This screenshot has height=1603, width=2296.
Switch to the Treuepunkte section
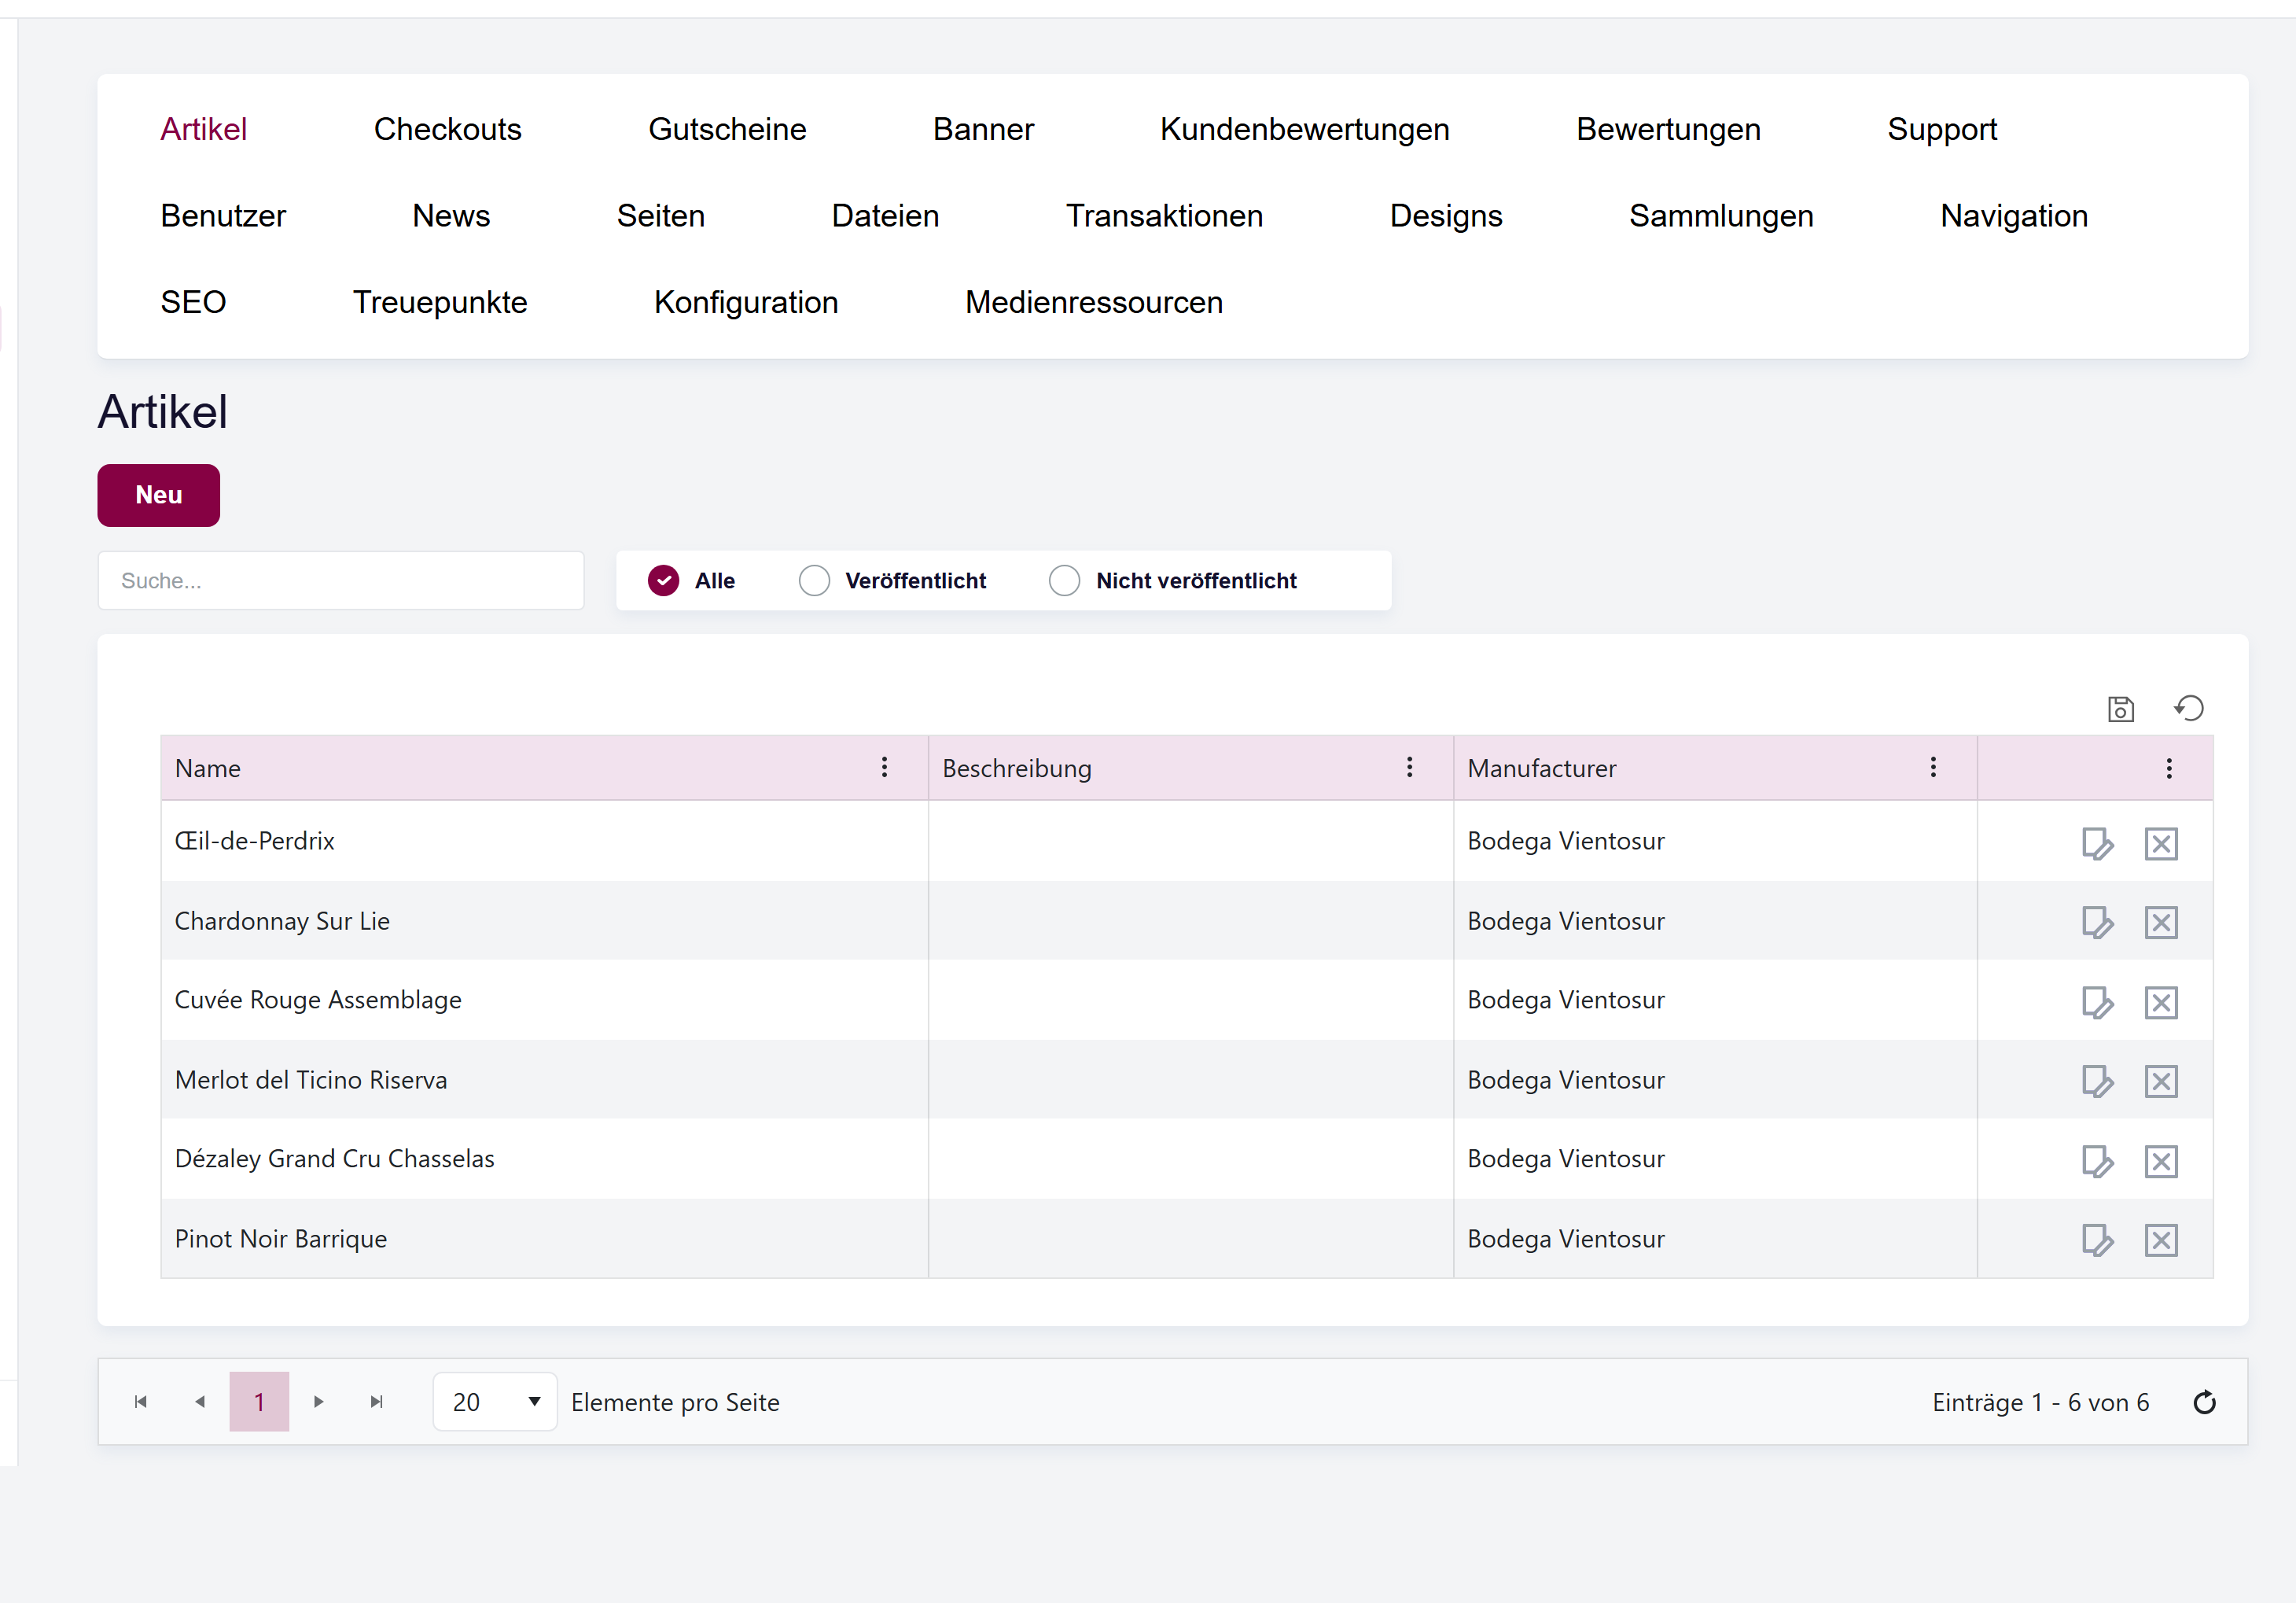(x=440, y=301)
